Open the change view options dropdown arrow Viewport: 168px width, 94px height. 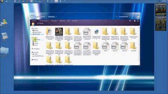click(x=132, y=21)
